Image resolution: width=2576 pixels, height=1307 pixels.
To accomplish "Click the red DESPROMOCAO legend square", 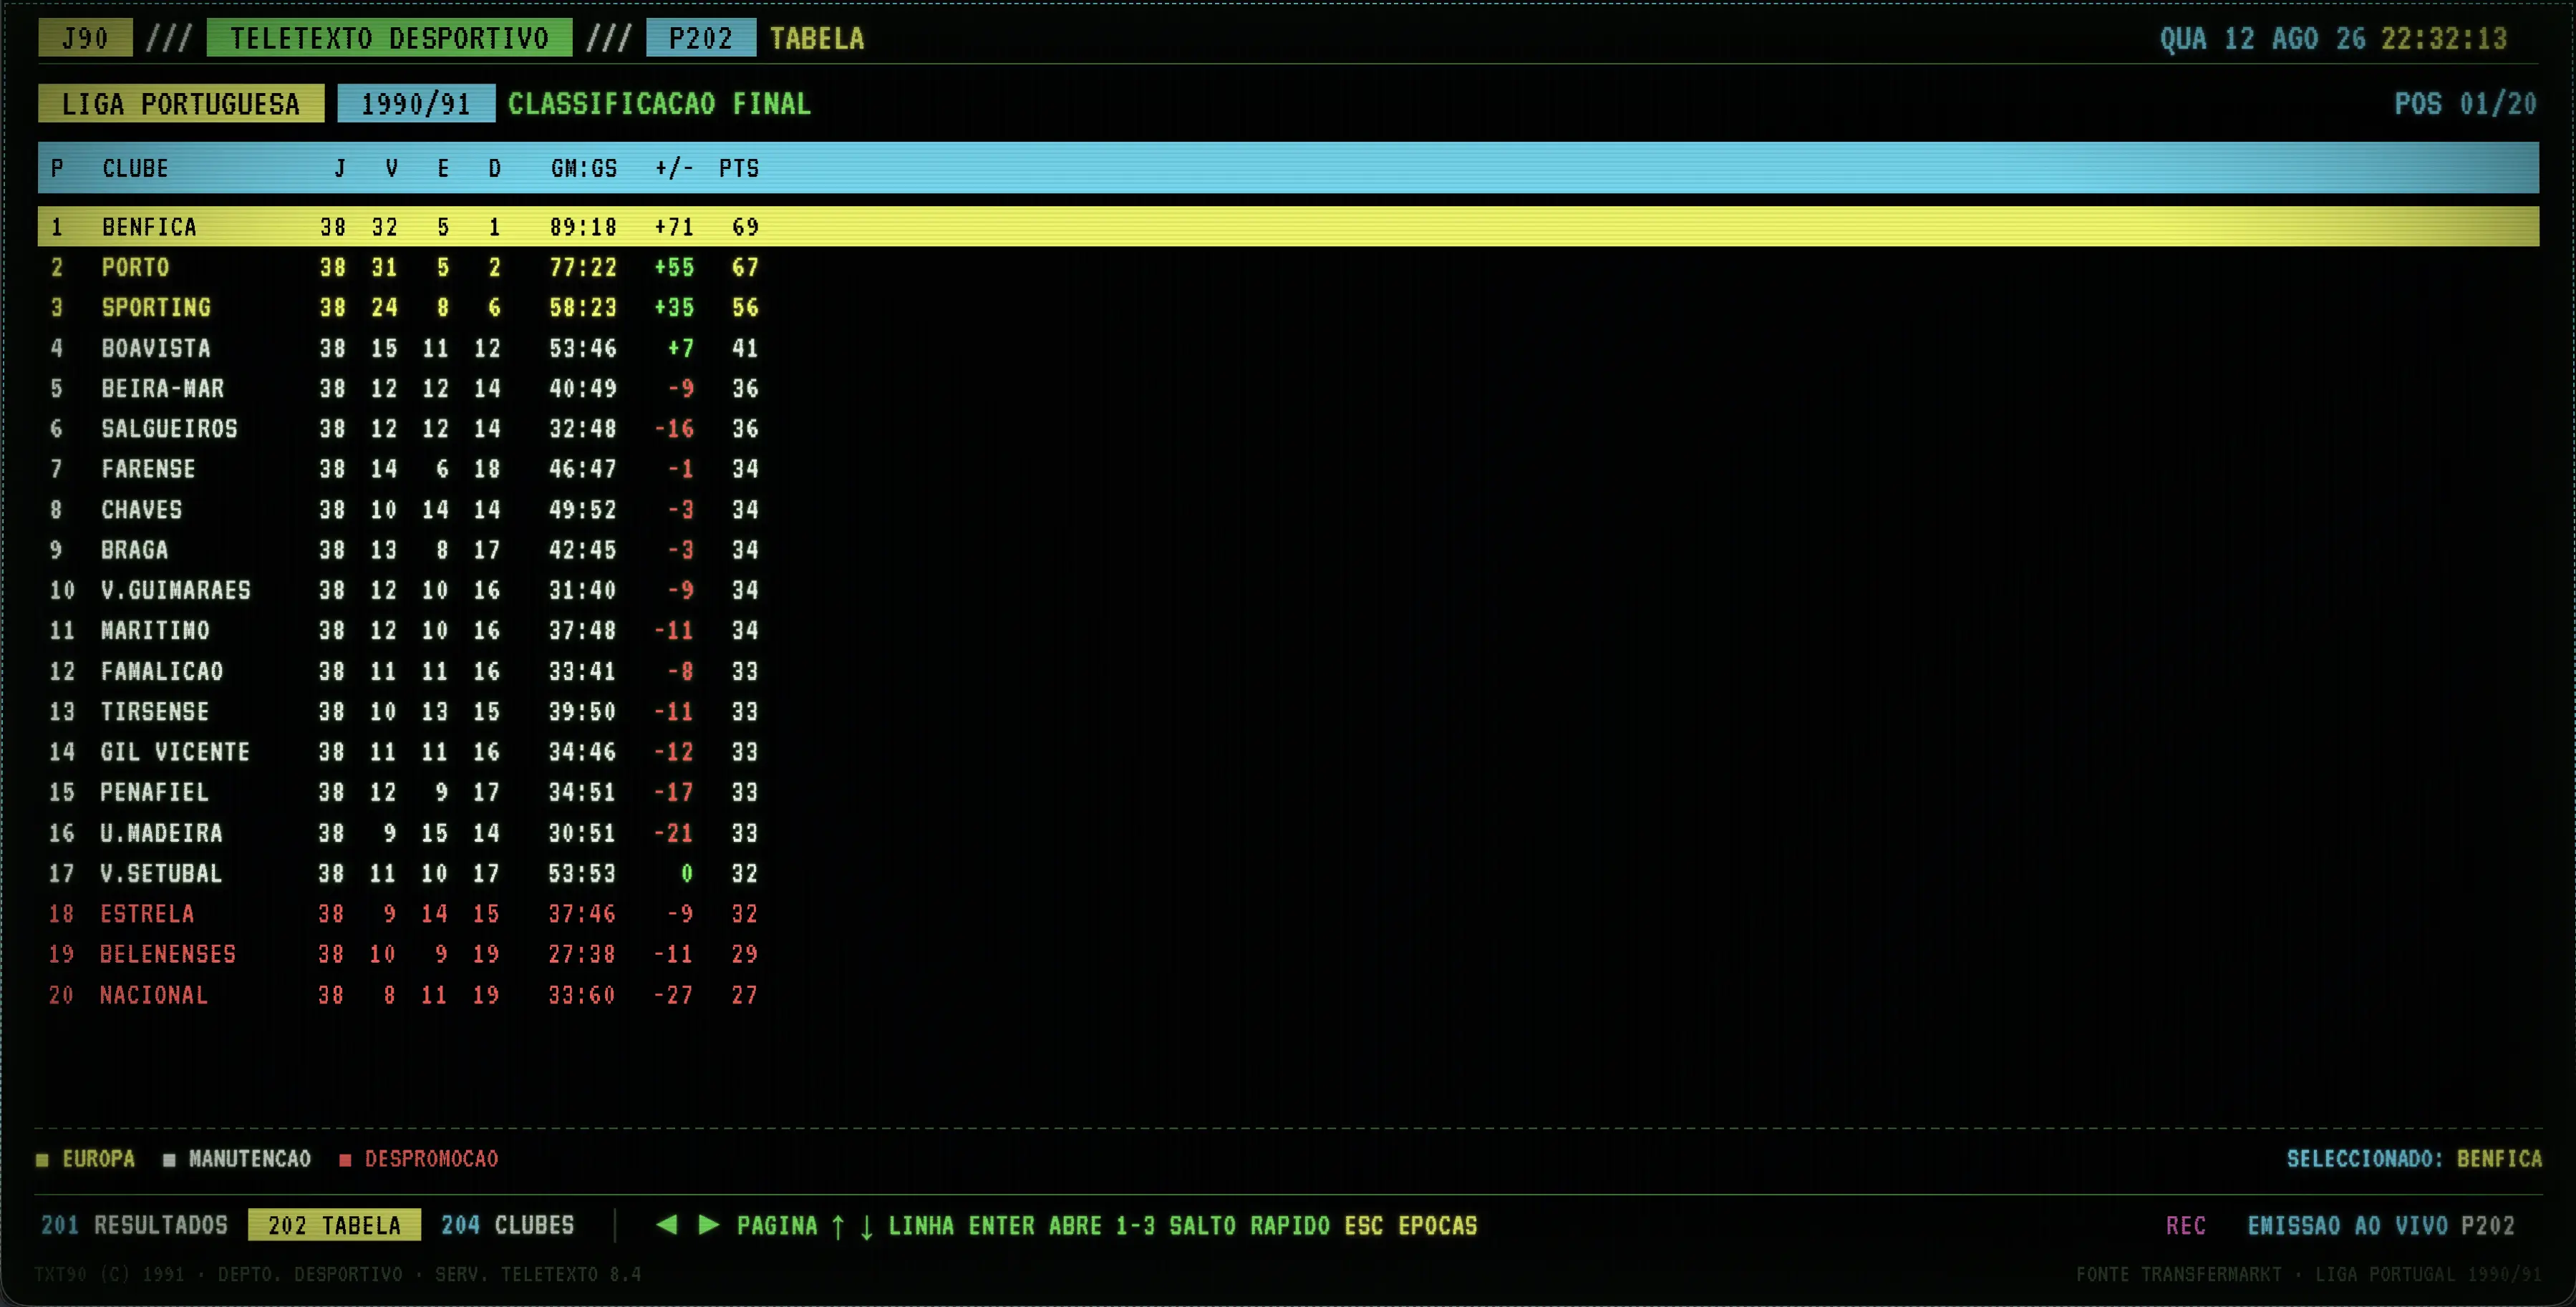I will coord(345,1160).
